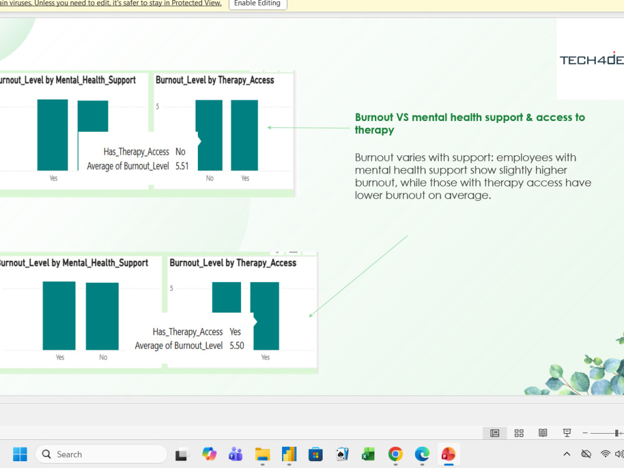Click lower chart title Burnout_Level by Mental_Health_Support
The height and width of the screenshot is (468, 624).
pyautogui.click(x=73, y=263)
